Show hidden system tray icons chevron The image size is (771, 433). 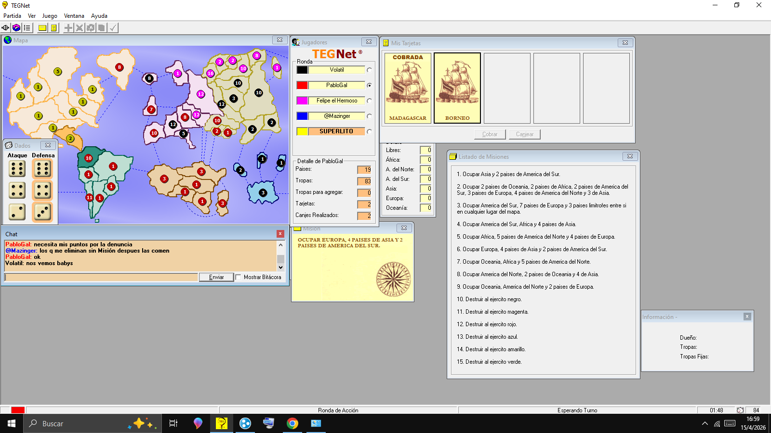point(705,423)
